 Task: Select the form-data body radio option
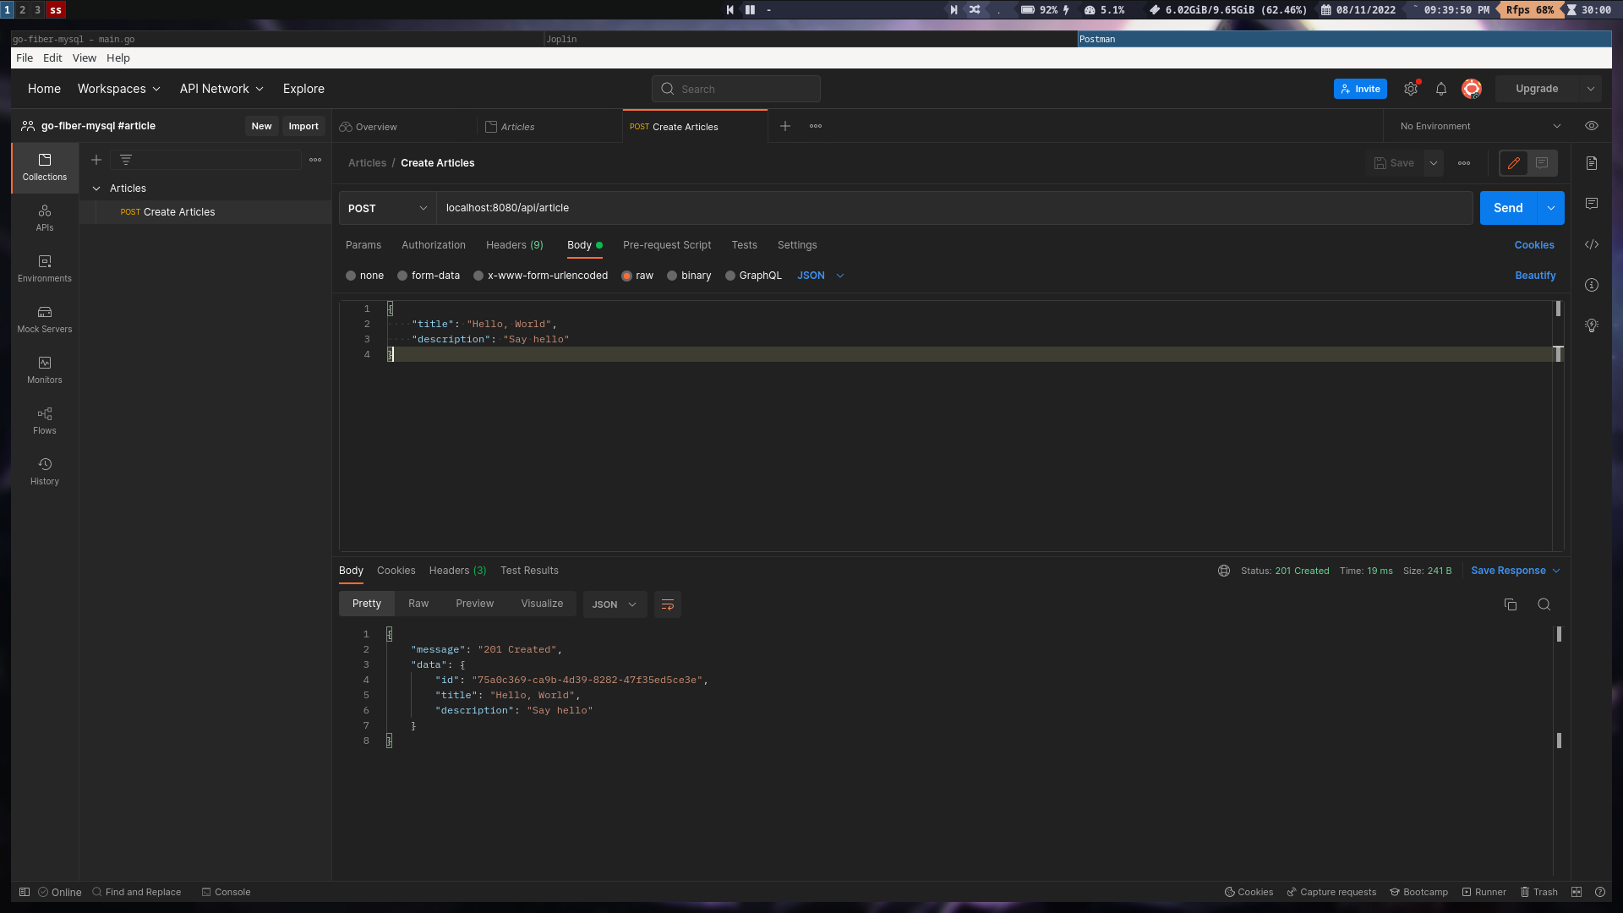[x=402, y=276]
